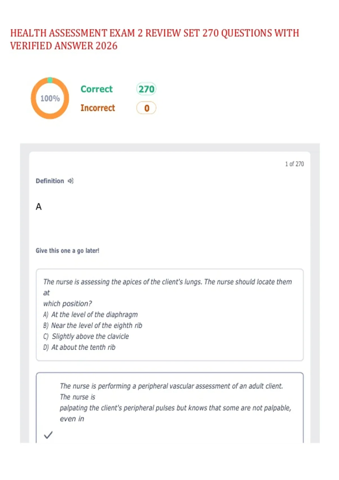Play the Definition audio speaker icon
Viewport: 339px width, 480px height.
[x=71, y=181]
